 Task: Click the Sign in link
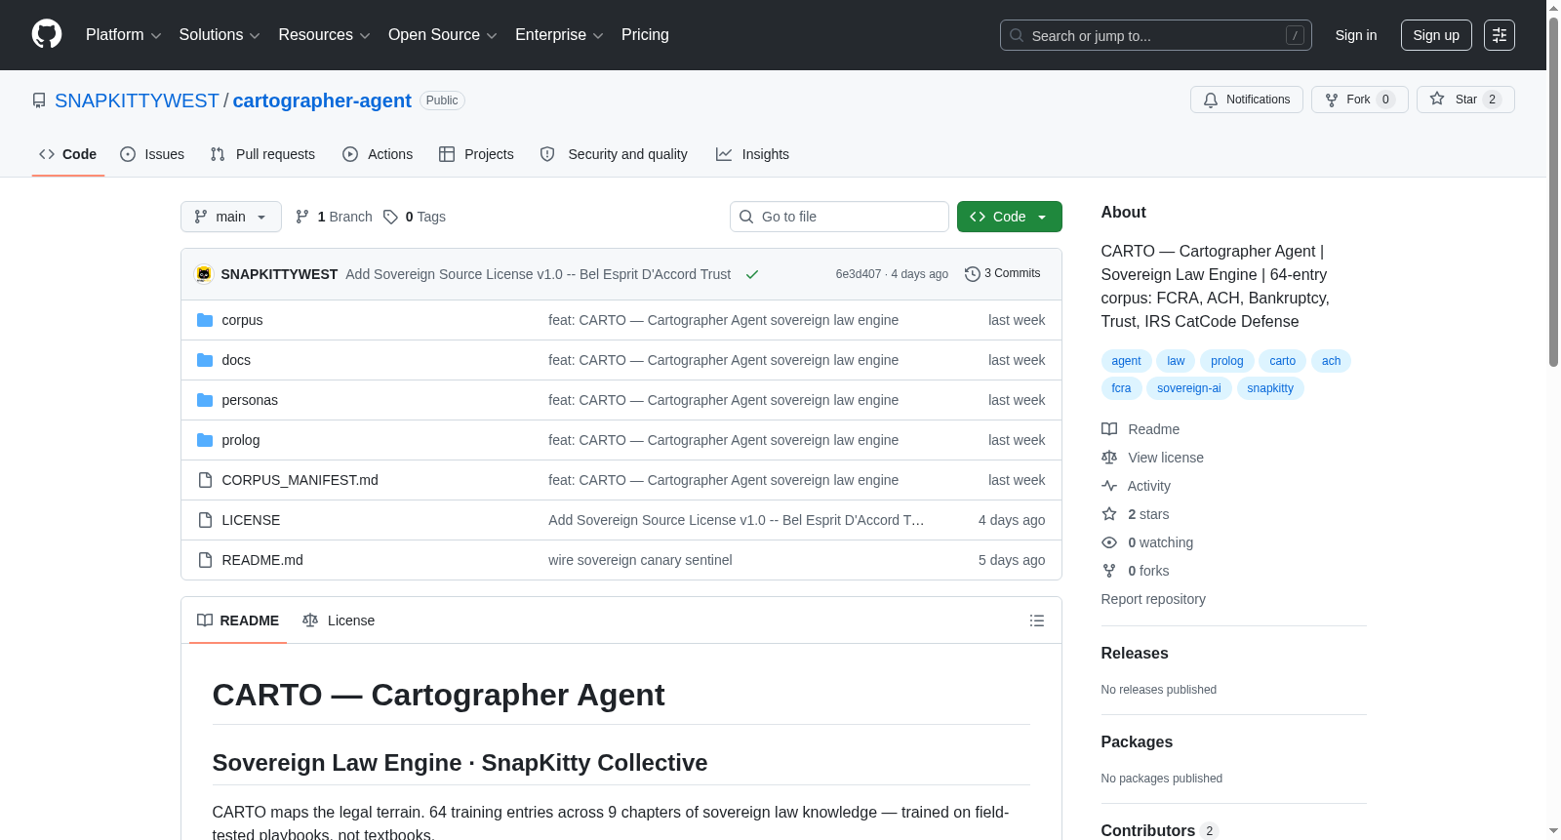pos(1356,35)
